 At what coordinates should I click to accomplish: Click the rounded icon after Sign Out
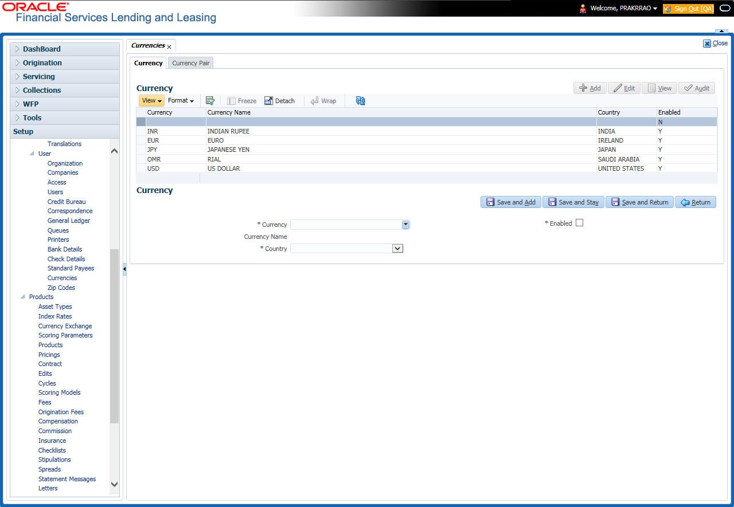click(x=724, y=9)
